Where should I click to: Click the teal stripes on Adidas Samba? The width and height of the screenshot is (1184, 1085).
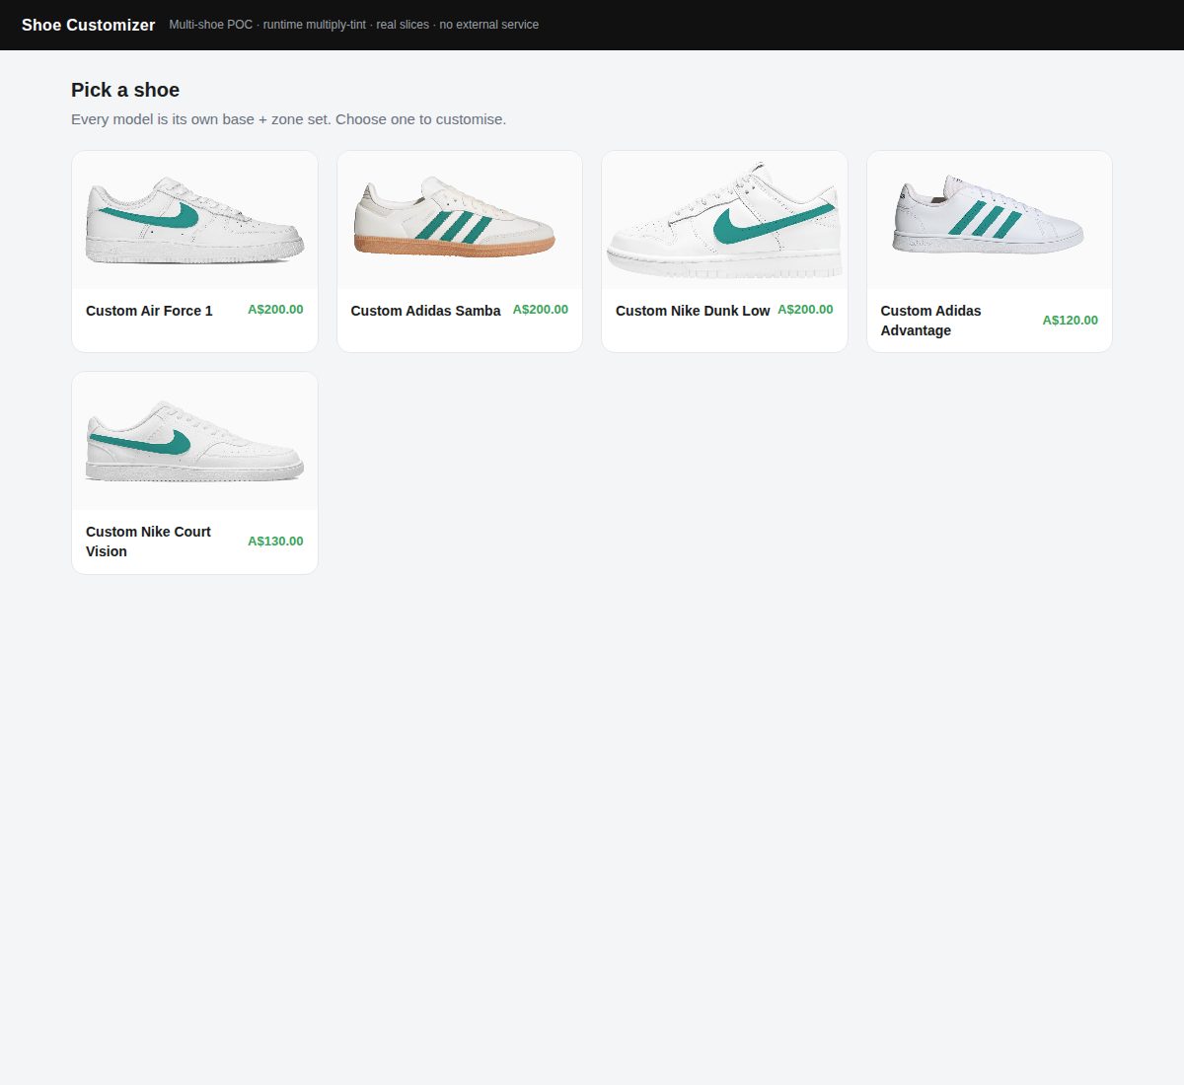tap(454, 227)
